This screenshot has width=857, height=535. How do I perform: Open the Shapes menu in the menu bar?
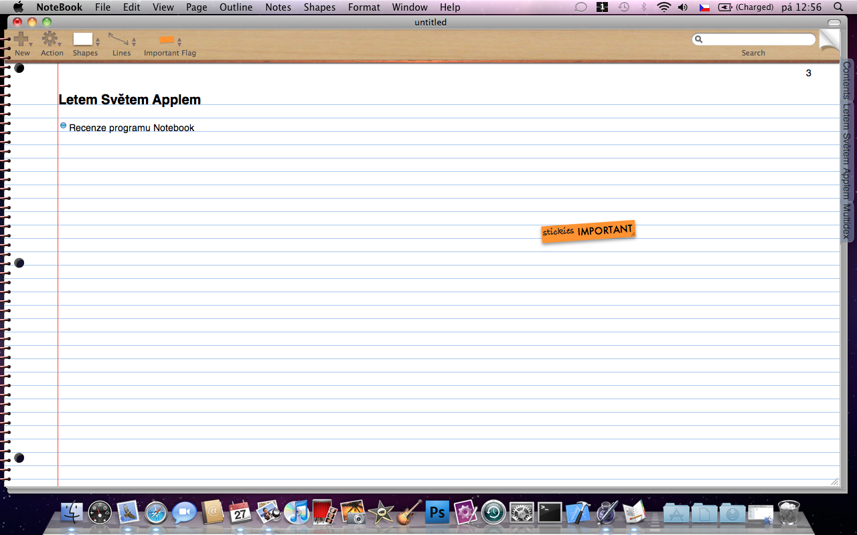tap(319, 7)
